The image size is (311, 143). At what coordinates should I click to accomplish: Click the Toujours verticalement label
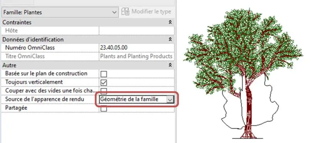[34, 82]
